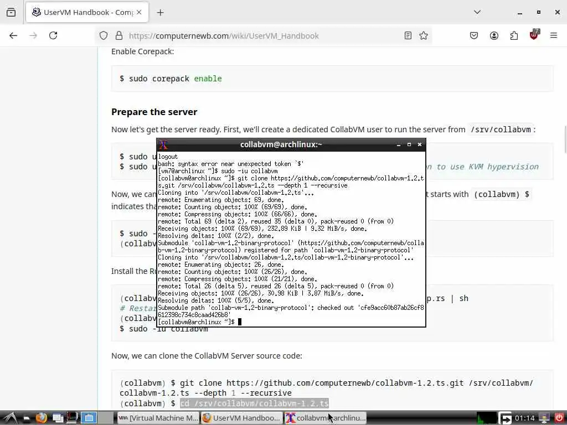Click terminal line 'Resolving deltas: 100% (5/5), done.'
Image resolution: width=567 pixels, height=425 pixels.
(215, 300)
